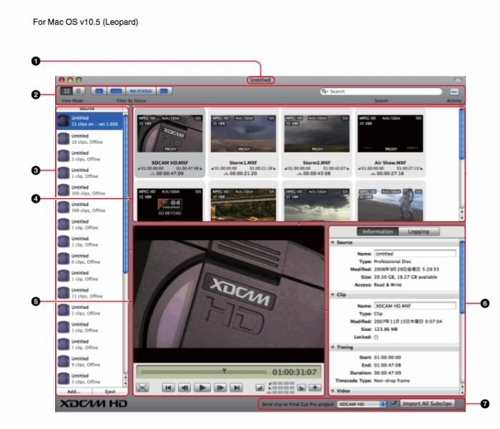This screenshot has width=500, height=429.
Task: Select Untitled source '10 clips, Offline'
Action: coord(89,139)
